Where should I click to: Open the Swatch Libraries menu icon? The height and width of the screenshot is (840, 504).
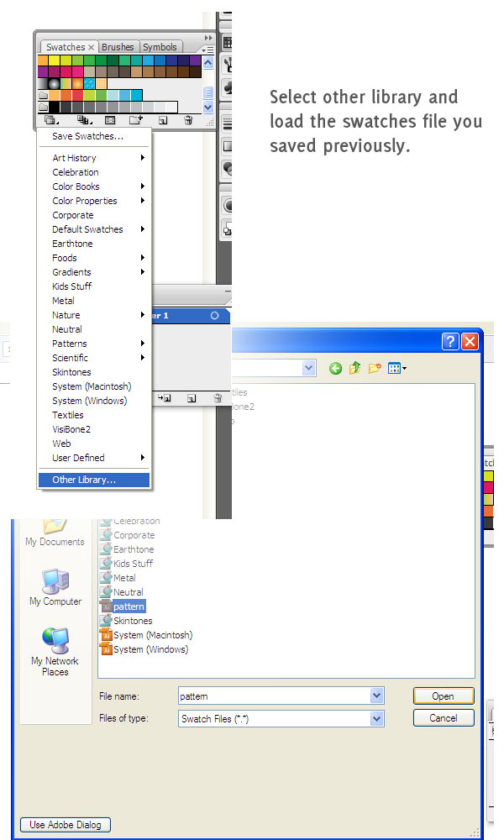(52, 120)
